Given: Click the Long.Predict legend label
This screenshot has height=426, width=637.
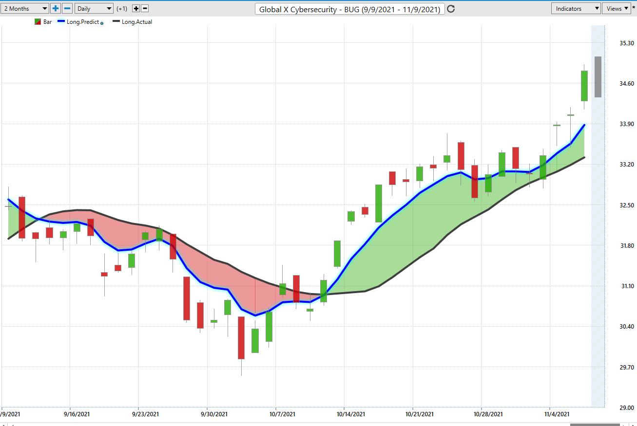Looking at the screenshot, I should click(83, 22).
